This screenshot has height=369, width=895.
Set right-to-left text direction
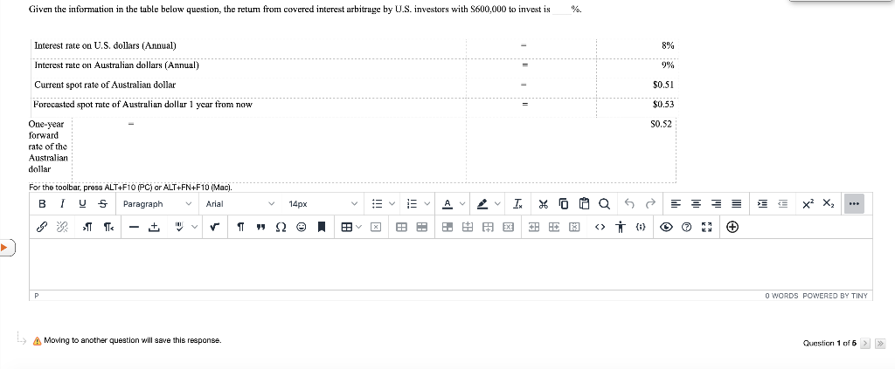pyautogui.click(x=108, y=227)
